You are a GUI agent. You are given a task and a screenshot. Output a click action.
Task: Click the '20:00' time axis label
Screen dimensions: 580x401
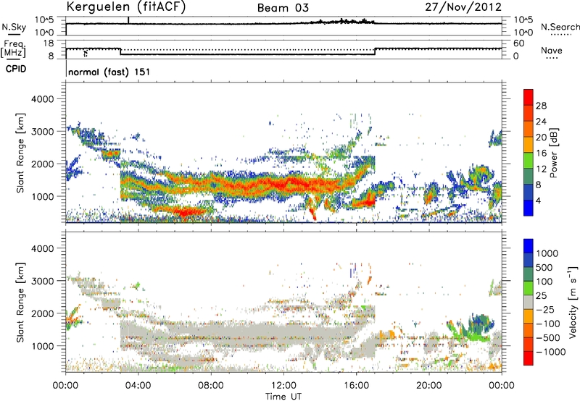click(429, 386)
